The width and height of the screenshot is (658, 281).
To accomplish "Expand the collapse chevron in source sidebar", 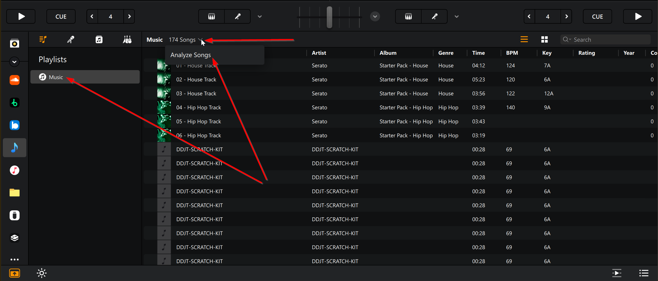I will [x=14, y=62].
